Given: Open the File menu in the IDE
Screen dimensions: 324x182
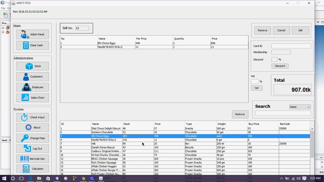Looking at the screenshot, I should pos(3,8).
